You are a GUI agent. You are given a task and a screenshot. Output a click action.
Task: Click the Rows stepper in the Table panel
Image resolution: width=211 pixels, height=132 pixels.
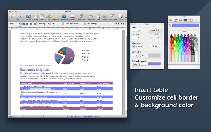point(142,30)
